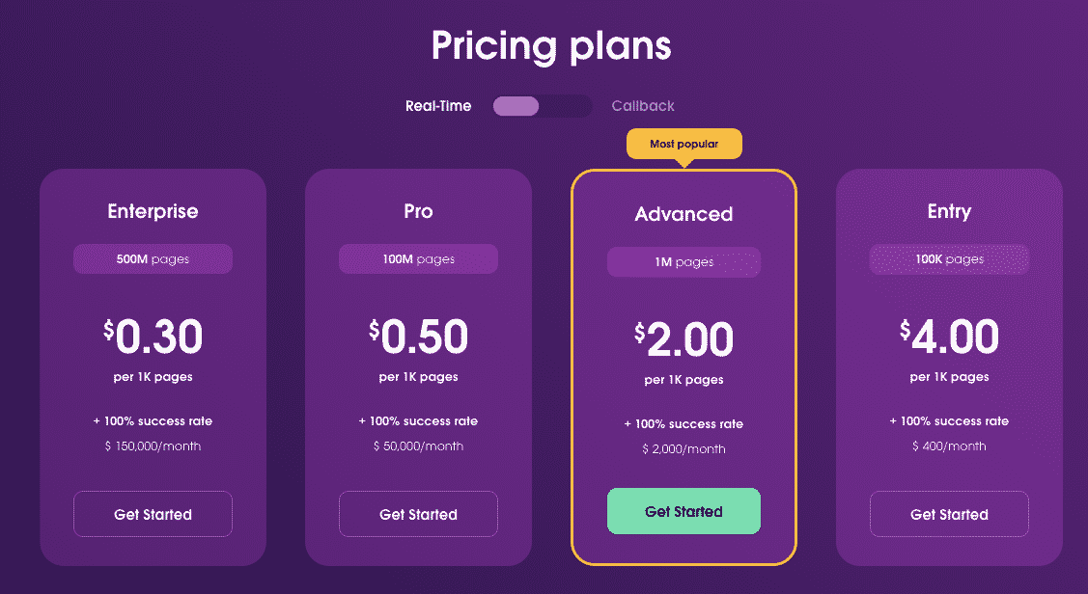Click the $0.30 price on Enterprise
Viewport: 1088px width, 594px height.
153,337
